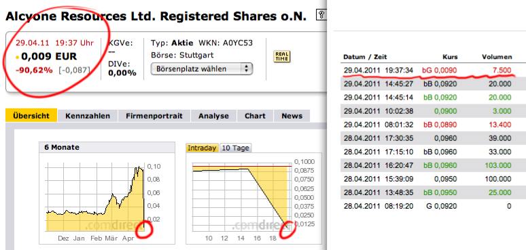Screen dimensions: 526x250
Task: Select the Intraday chart tab
Action: (x=202, y=148)
